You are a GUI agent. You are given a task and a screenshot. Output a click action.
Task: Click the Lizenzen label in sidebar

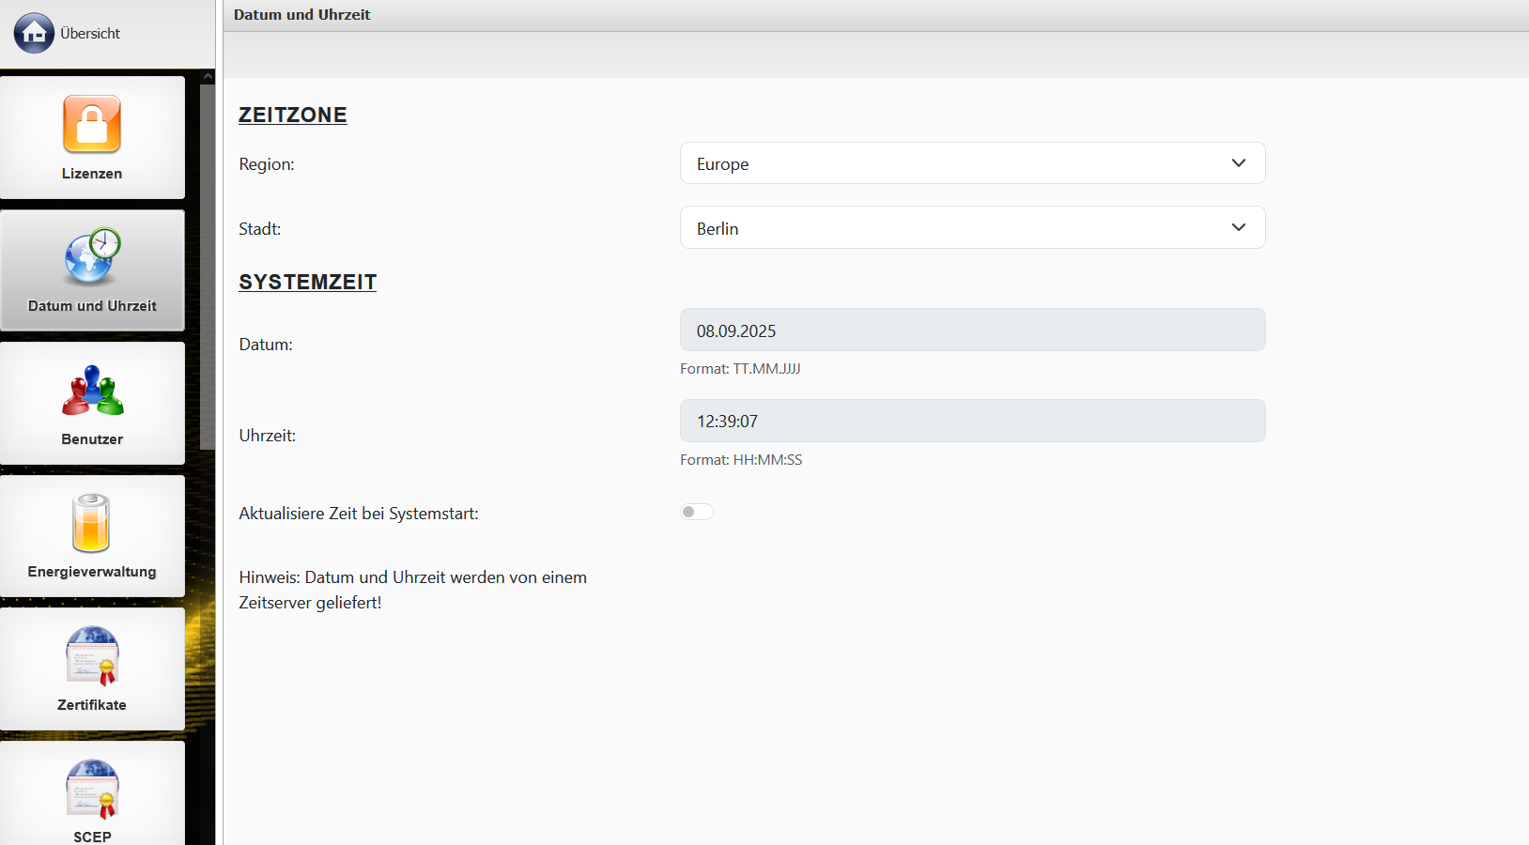92,174
